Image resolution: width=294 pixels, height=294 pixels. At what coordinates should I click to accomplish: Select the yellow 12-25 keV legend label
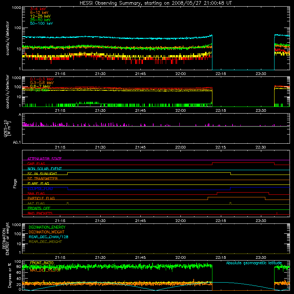40,16
